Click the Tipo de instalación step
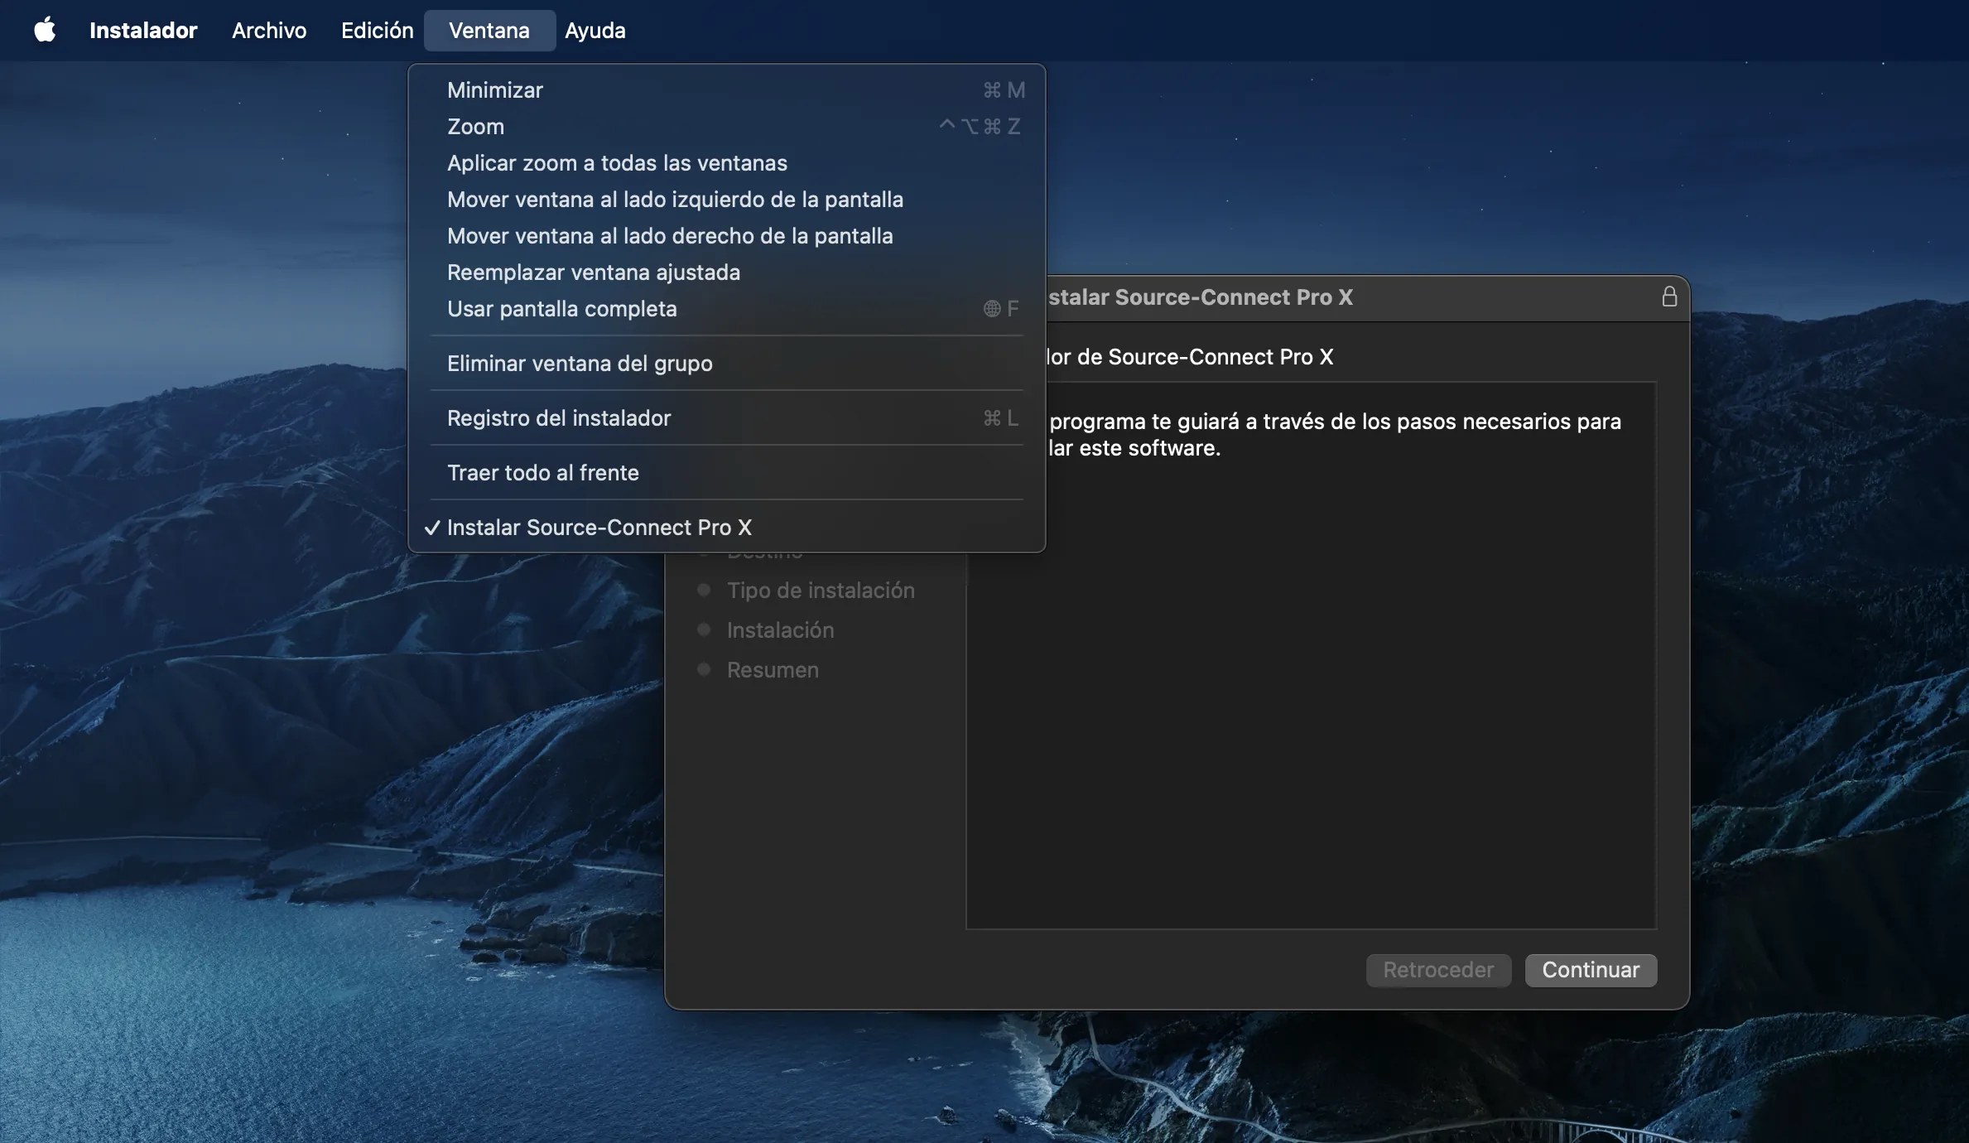The height and width of the screenshot is (1143, 1969). click(x=821, y=590)
